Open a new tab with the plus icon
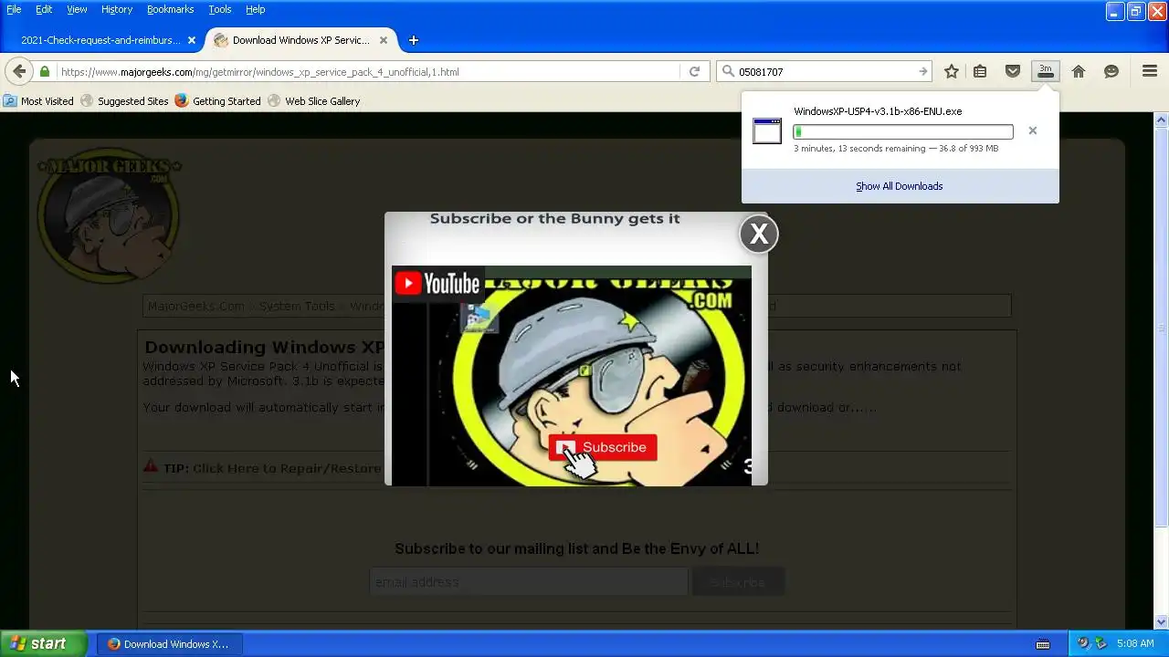Screen dimensions: 1169x657 pos(413,40)
